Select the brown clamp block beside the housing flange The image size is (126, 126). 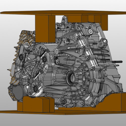(104, 23)
